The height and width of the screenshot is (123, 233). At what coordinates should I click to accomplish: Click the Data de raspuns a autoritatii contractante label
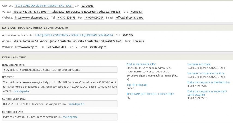(x=207, y=93)
